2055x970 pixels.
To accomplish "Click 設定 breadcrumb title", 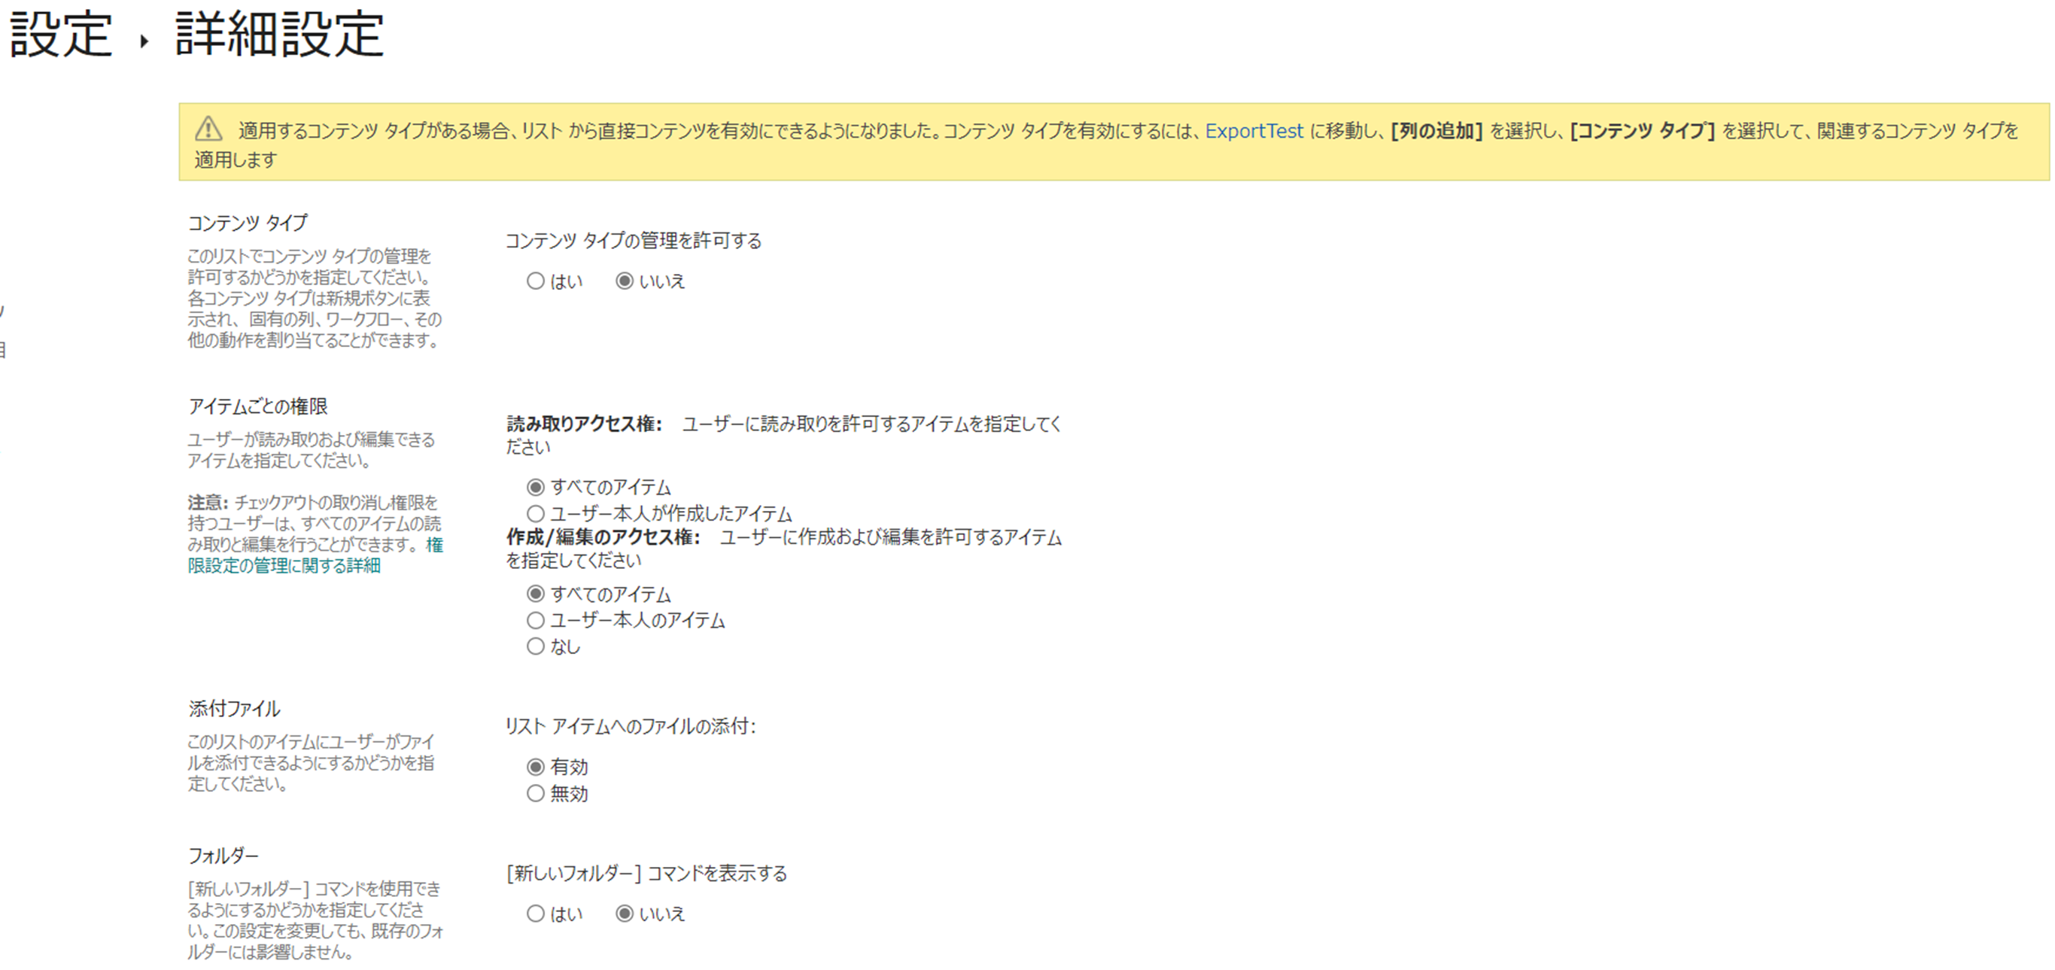I will click(x=62, y=35).
